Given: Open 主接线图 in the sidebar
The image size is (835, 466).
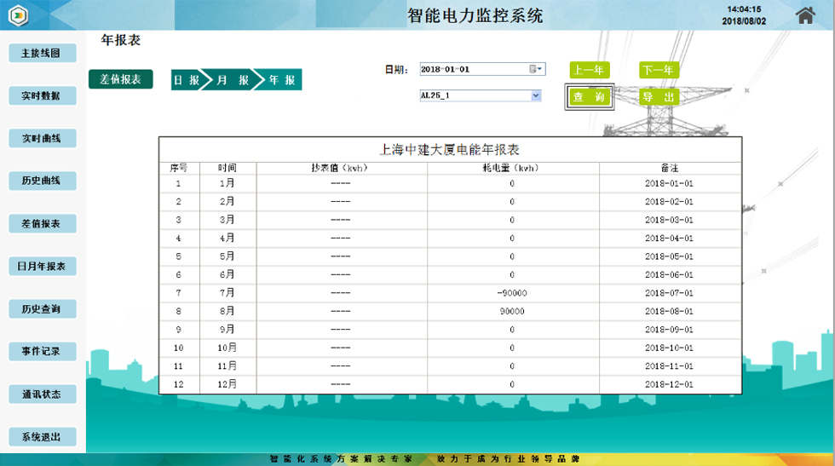Looking at the screenshot, I should [x=42, y=53].
